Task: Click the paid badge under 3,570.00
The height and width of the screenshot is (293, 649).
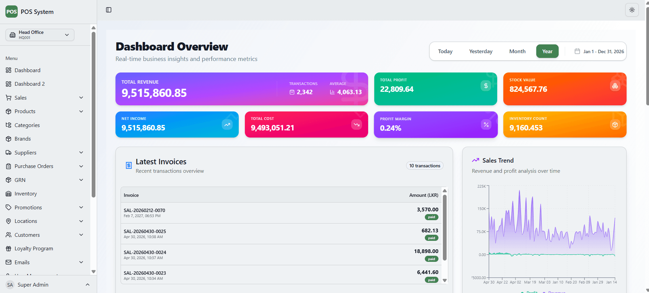Action: (x=431, y=217)
